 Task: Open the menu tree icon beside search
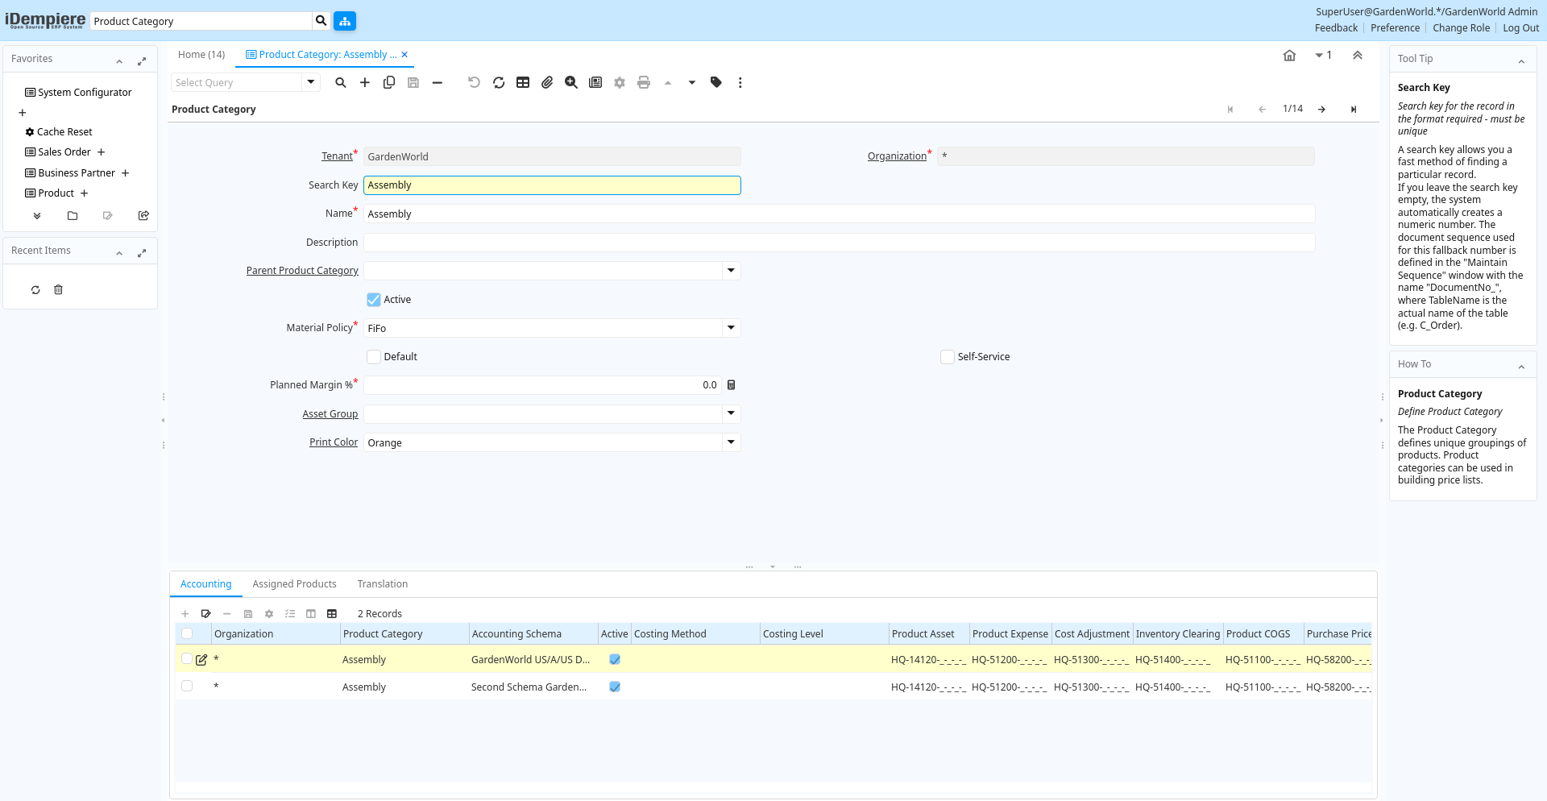345,21
